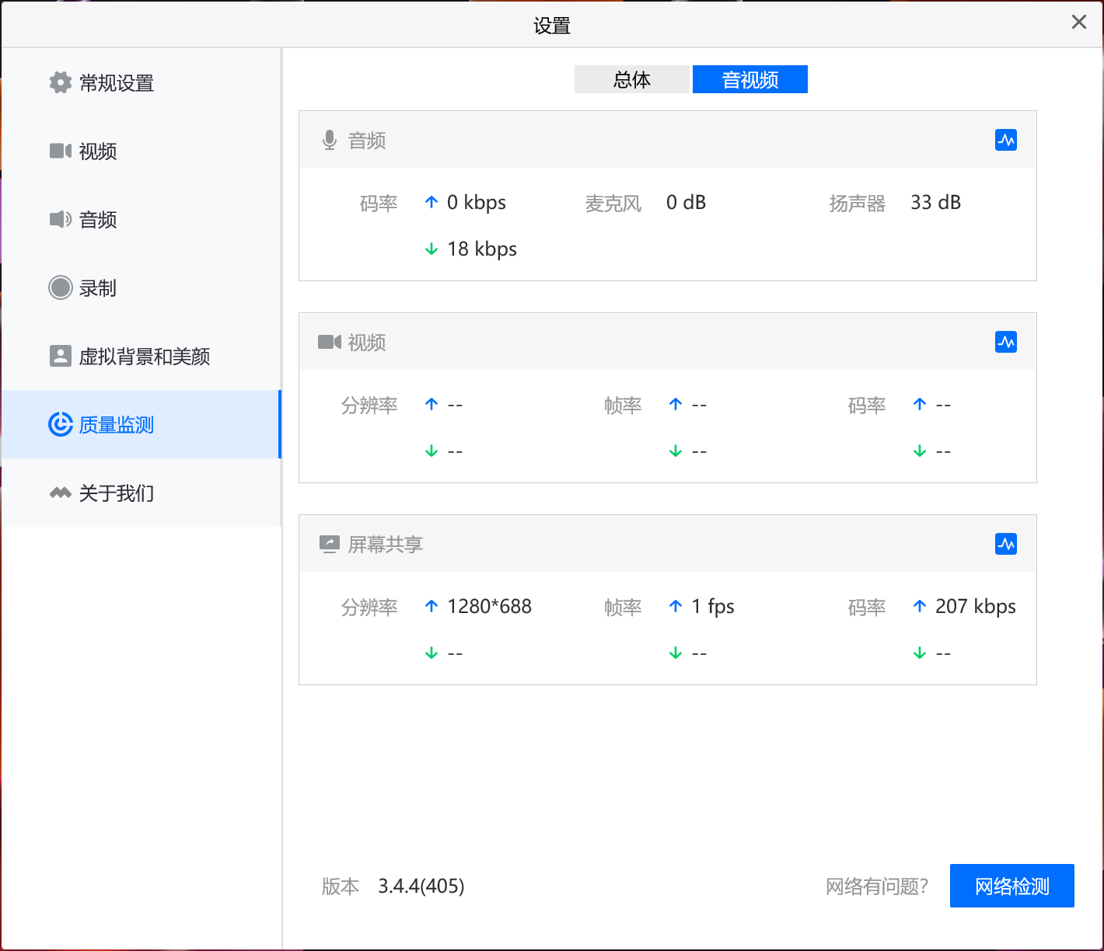Open the 音频 section in the sidebar

click(140, 219)
